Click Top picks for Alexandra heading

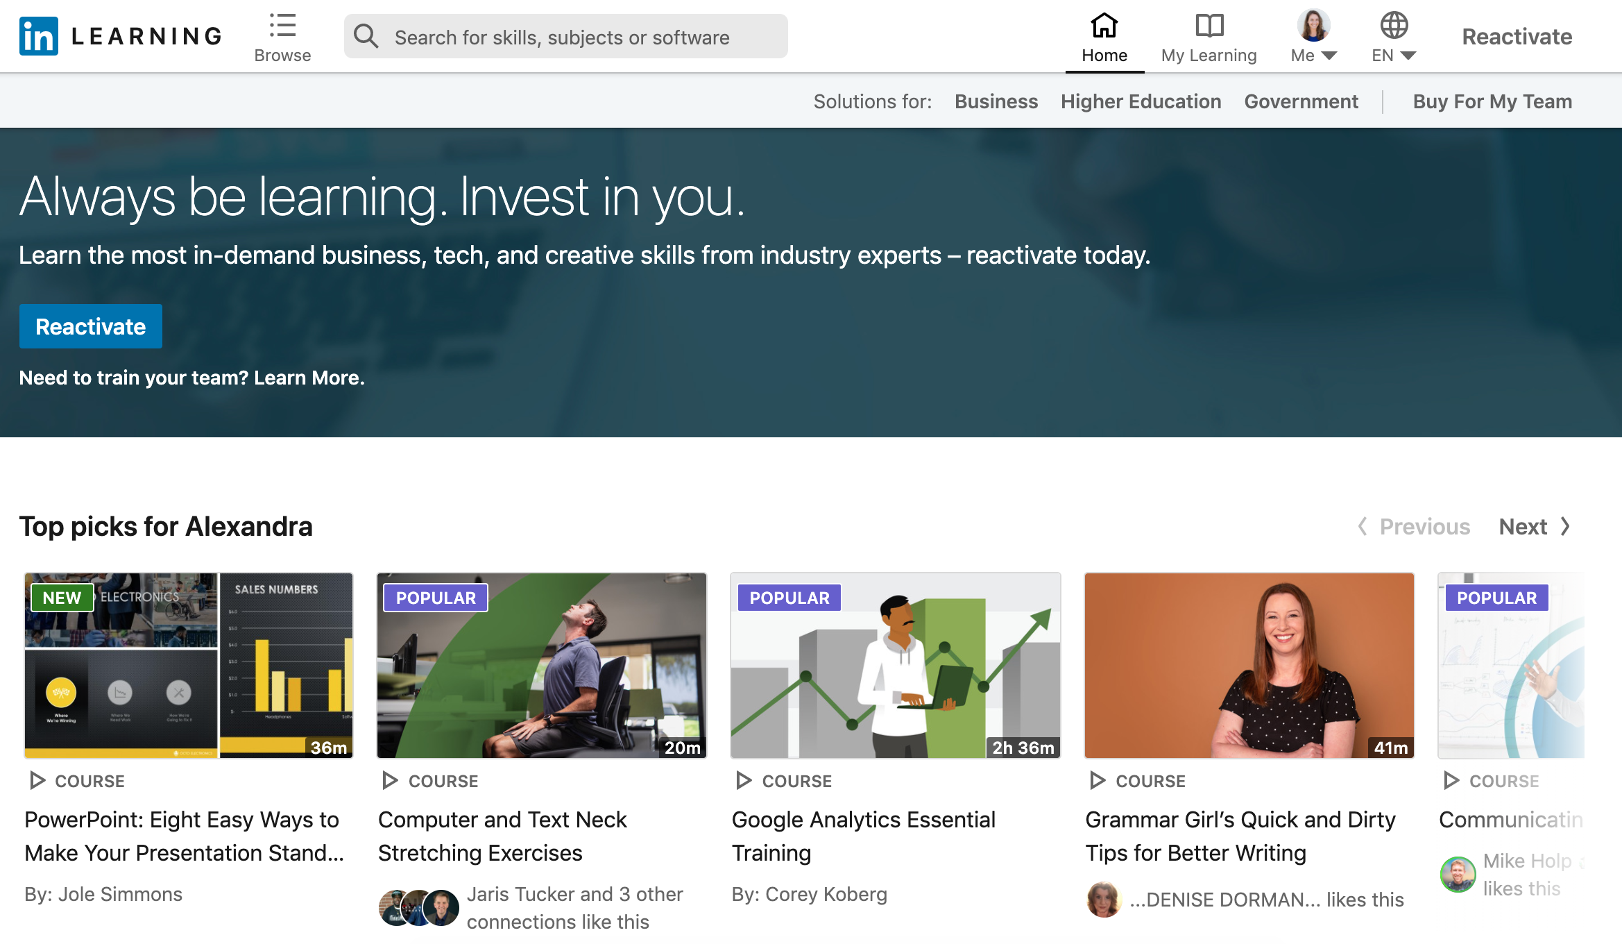[x=166, y=527]
